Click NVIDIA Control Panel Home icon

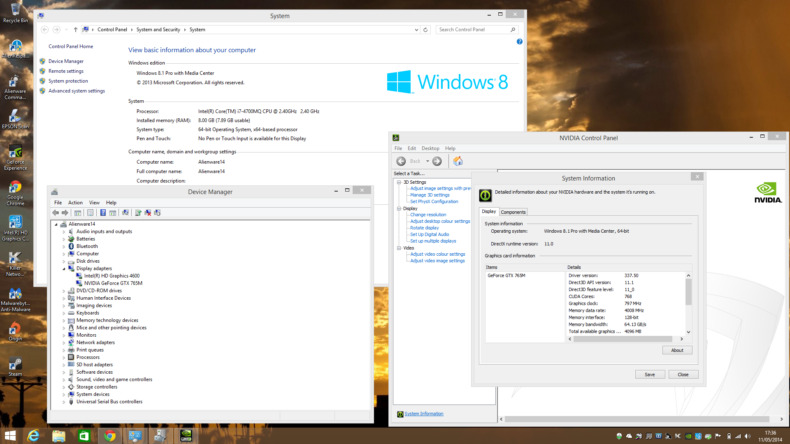pos(458,161)
